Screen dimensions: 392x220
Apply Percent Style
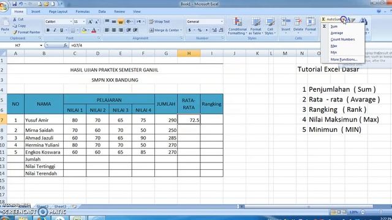[x=200, y=30]
